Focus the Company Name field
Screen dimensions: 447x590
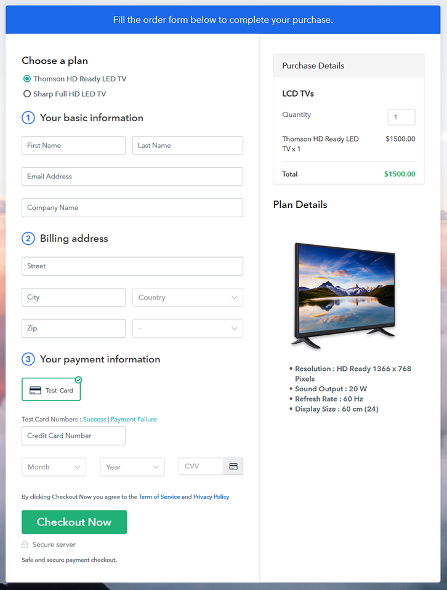(132, 208)
